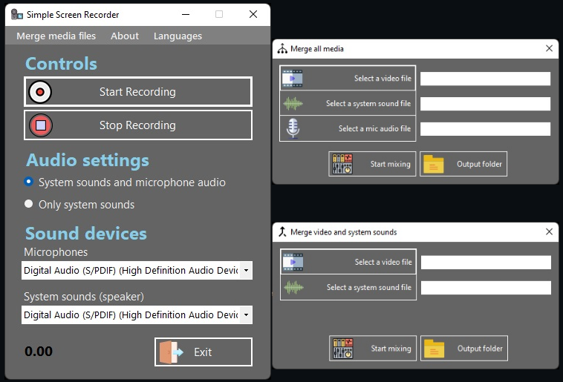The height and width of the screenshot is (382, 563).
Task: Click merge icon in Merge video and system sounds title
Action: [x=282, y=232]
